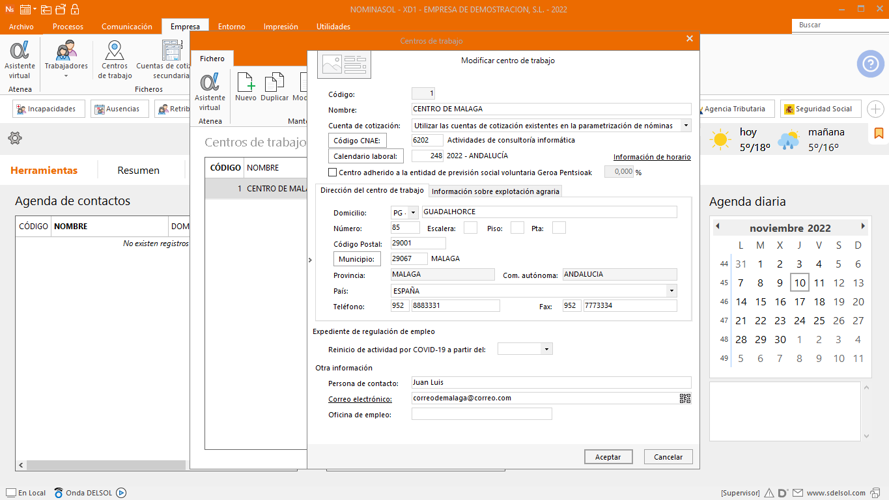Play Onda DELSOL radio

click(x=121, y=493)
